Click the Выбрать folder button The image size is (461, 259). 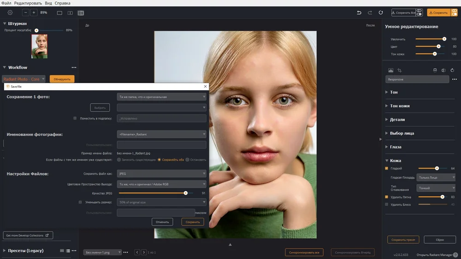pyautogui.click(x=100, y=107)
